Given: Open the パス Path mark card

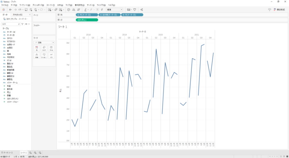Looking at the screenshot, I should pos(51,55).
